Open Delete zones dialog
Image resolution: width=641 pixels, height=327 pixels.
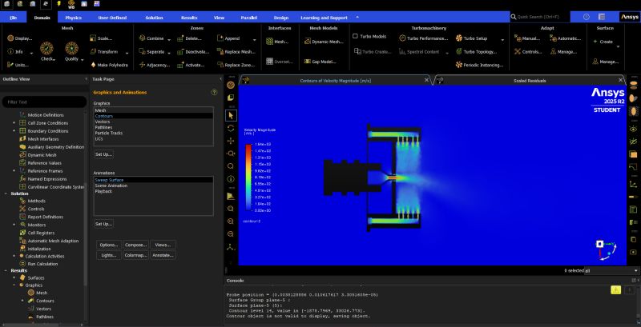coord(190,38)
